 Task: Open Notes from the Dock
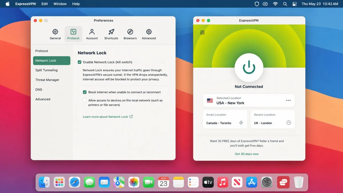coord(178,182)
